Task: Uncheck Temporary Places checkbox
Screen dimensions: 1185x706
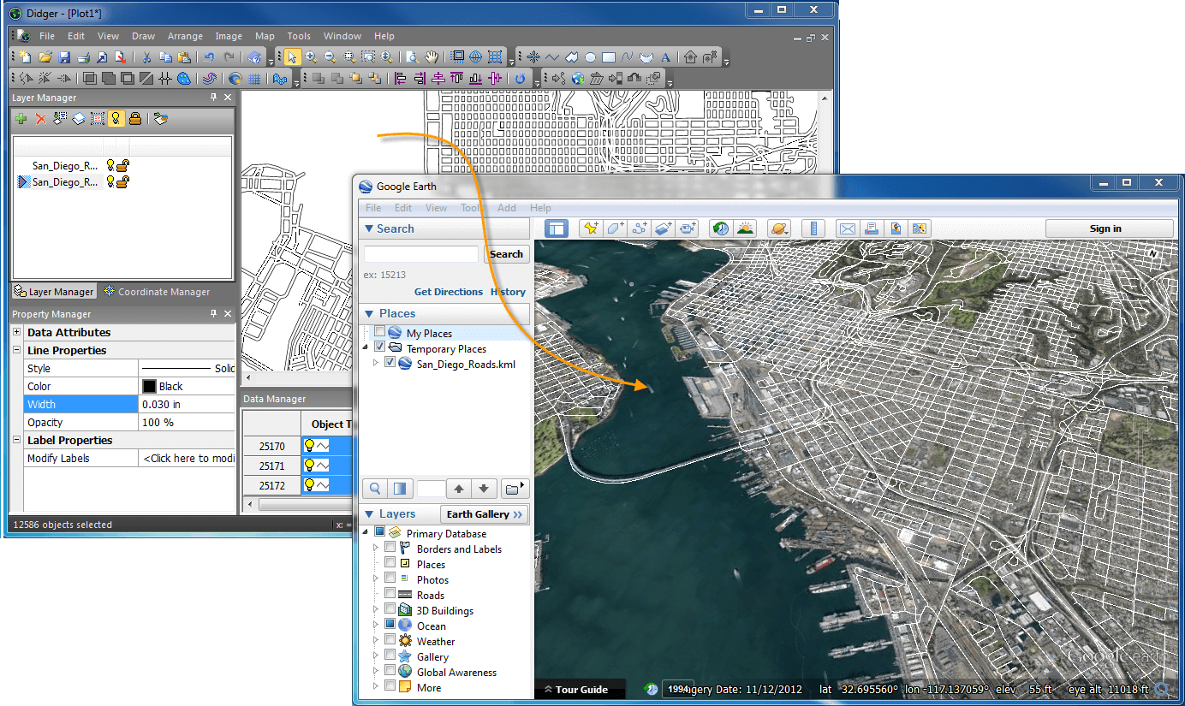Action: [379, 347]
